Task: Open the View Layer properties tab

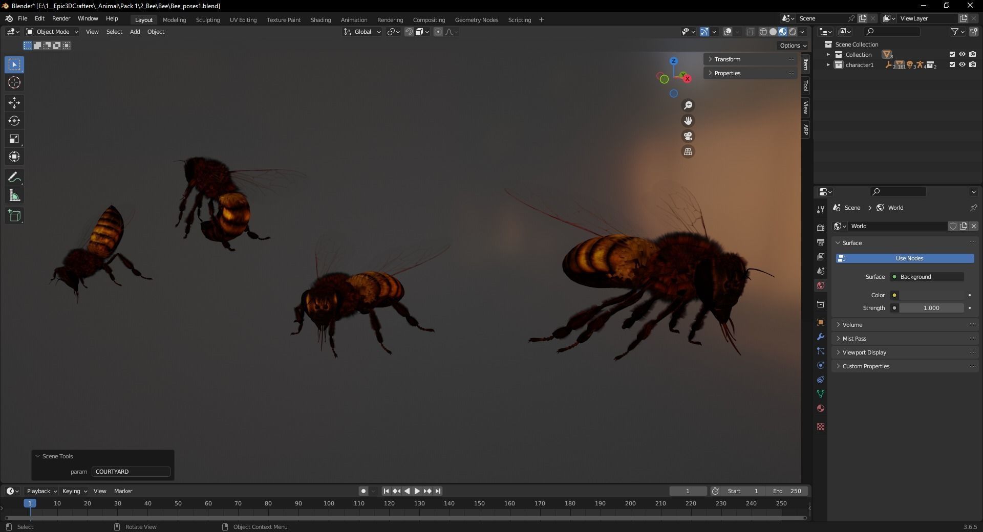Action: click(821, 256)
